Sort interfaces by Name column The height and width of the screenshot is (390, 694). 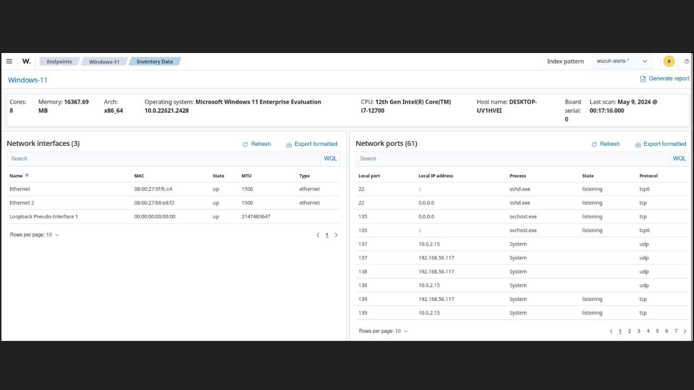(19, 176)
